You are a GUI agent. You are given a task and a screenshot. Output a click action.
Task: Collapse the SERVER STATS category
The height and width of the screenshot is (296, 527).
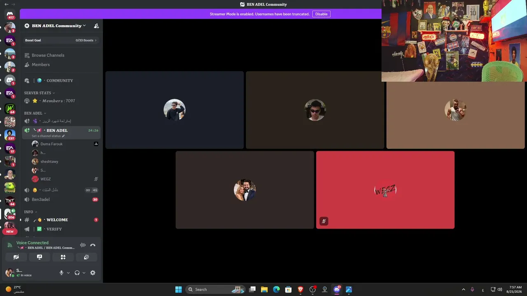coord(40,93)
